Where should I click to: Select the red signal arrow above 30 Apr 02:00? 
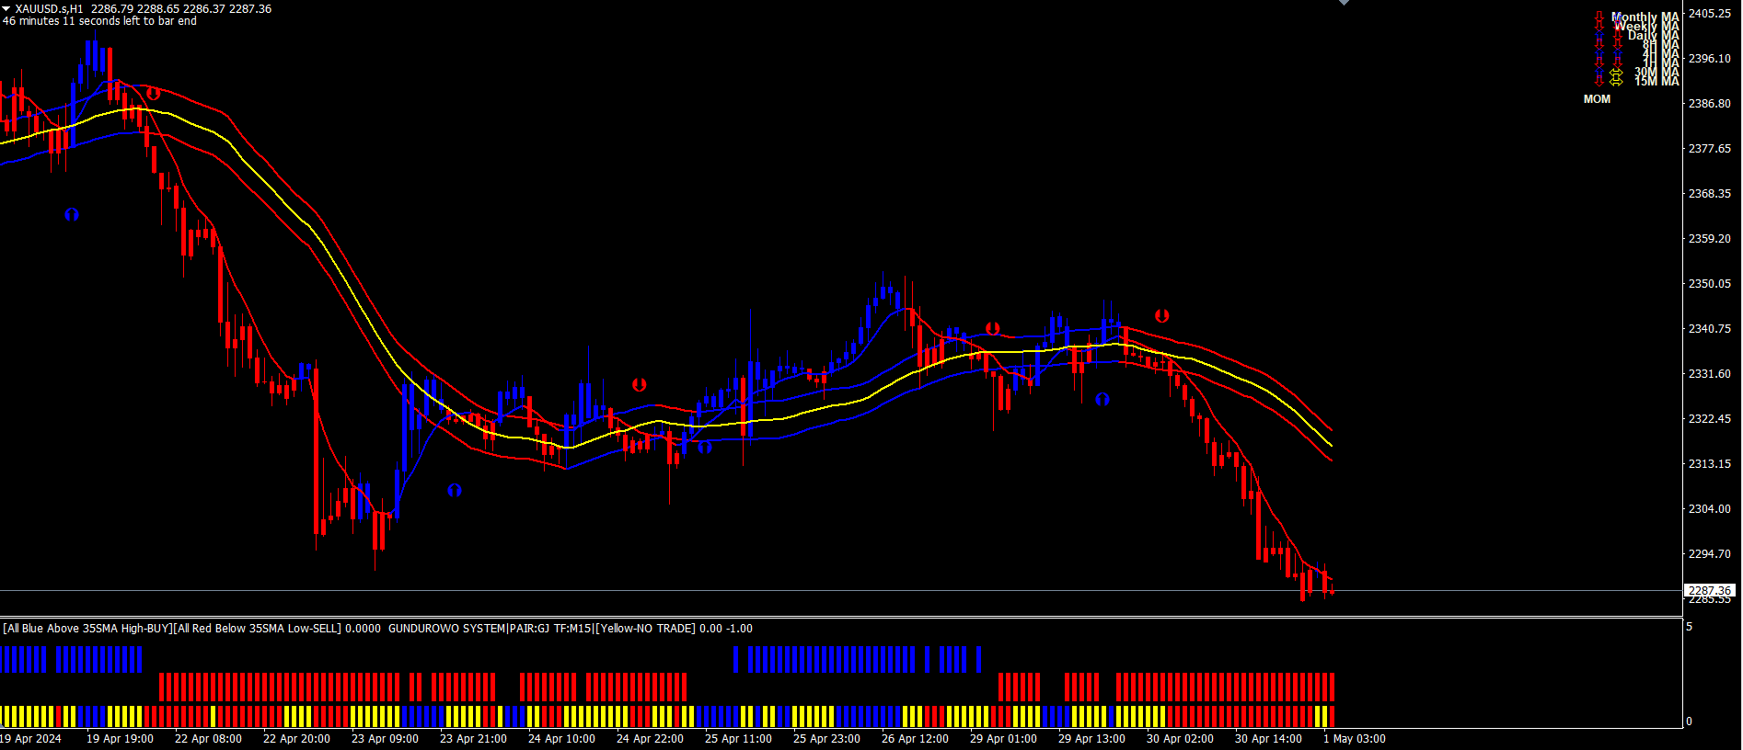[x=1162, y=315]
